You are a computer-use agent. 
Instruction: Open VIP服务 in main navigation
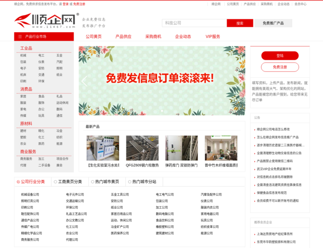click(x=213, y=37)
